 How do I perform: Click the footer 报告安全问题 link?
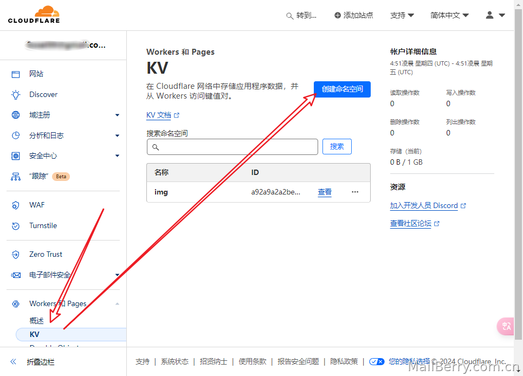tap(298, 362)
